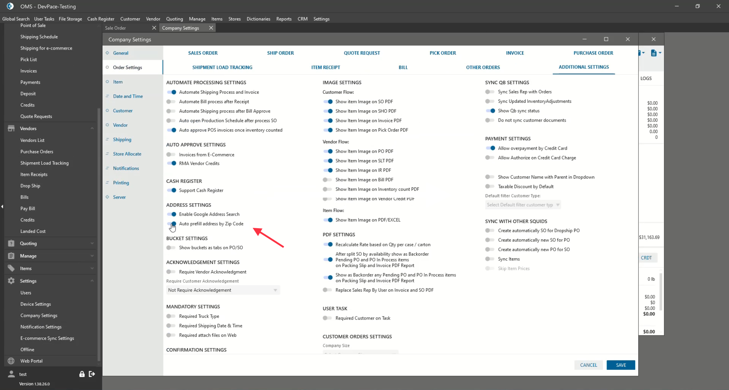This screenshot has height=390, width=729.
Task: Click the Items tag icon in the sidebar
Action: click(11, 268)
